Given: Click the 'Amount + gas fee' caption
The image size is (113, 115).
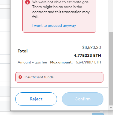Looking at the screenshot, I should point(32,62).
